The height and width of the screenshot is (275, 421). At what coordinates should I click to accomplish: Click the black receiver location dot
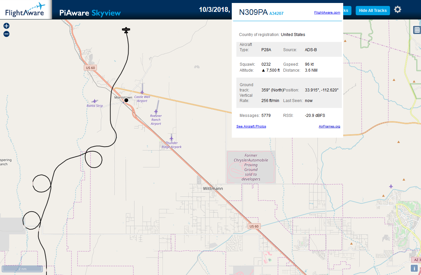[126, 100]
